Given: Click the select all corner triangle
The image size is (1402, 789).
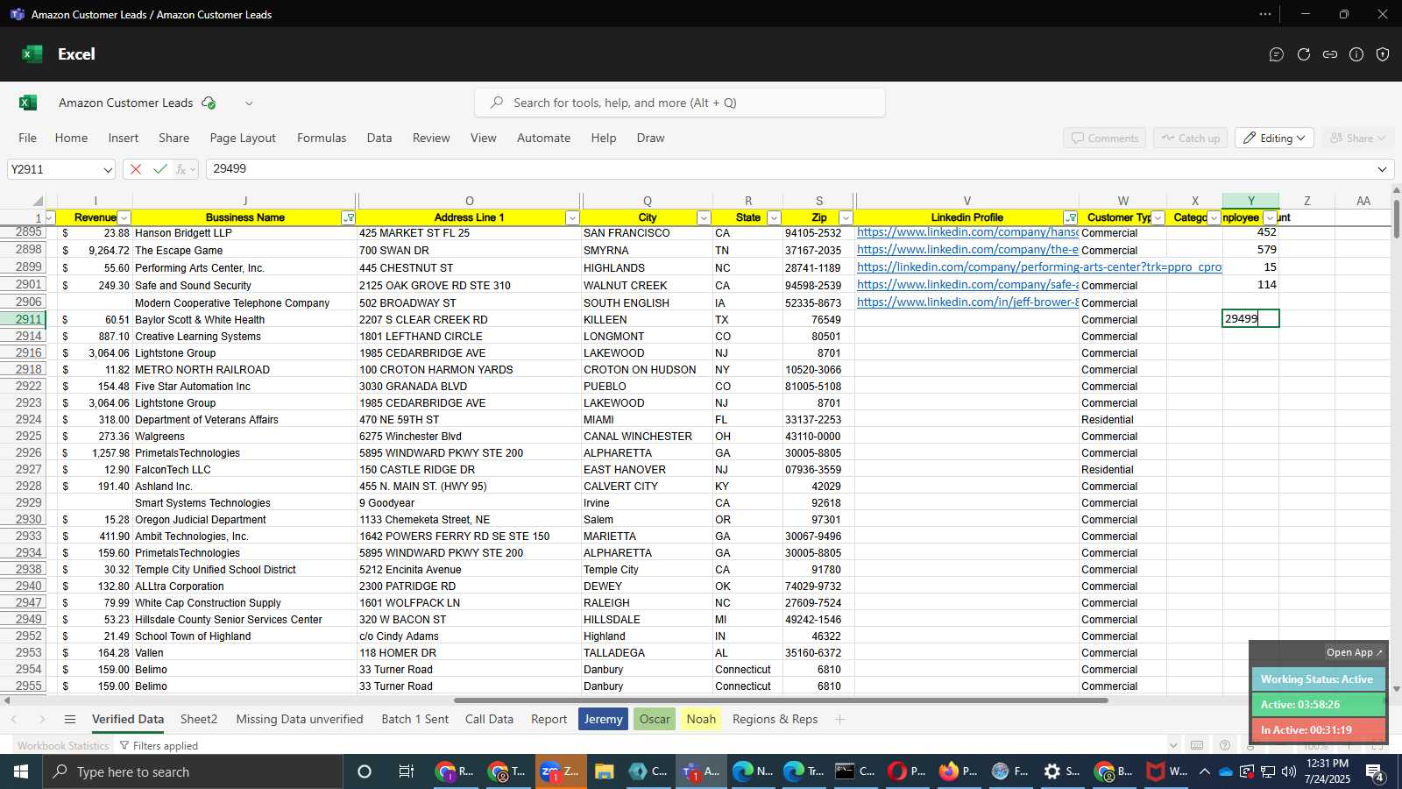Looking at the screenshot, I should (38, 201).
